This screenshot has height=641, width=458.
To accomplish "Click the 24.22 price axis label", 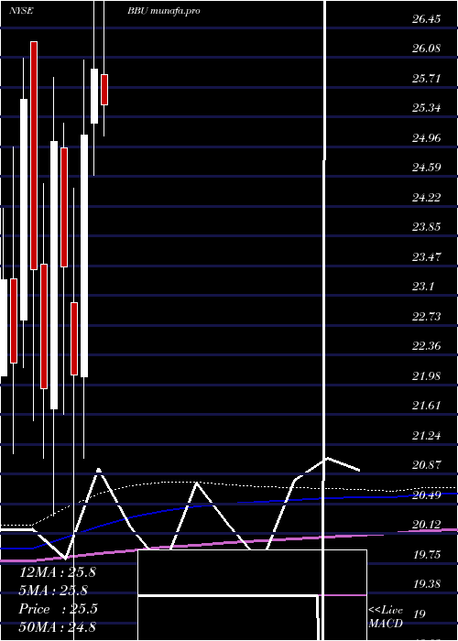I will [x=427, y=198].
